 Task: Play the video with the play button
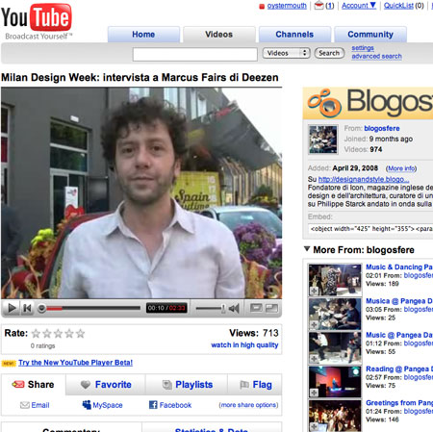12,308
